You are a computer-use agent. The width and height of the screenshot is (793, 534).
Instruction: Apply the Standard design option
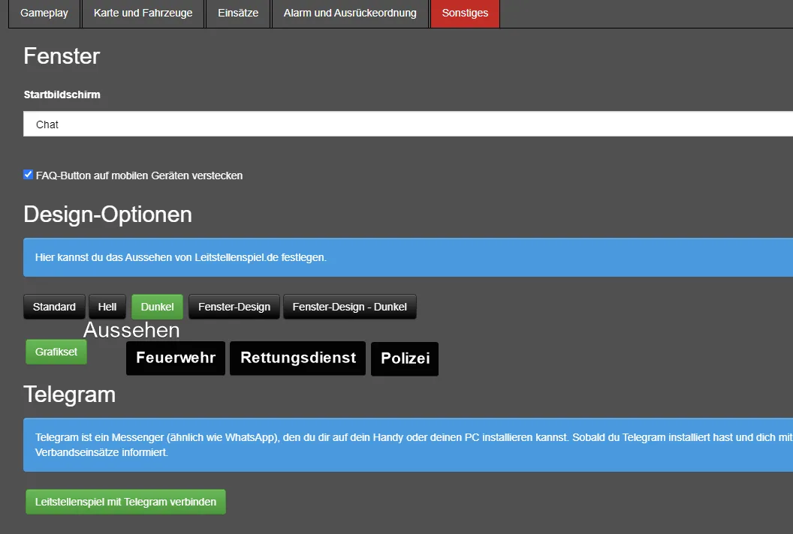(x=54, y=307)
